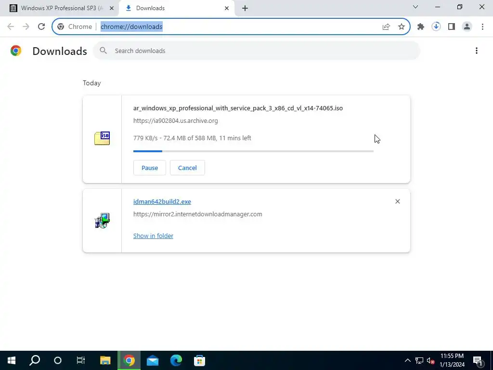
Task: Open the Extensions puzzle icon
Action: click(x=421, y=27)
